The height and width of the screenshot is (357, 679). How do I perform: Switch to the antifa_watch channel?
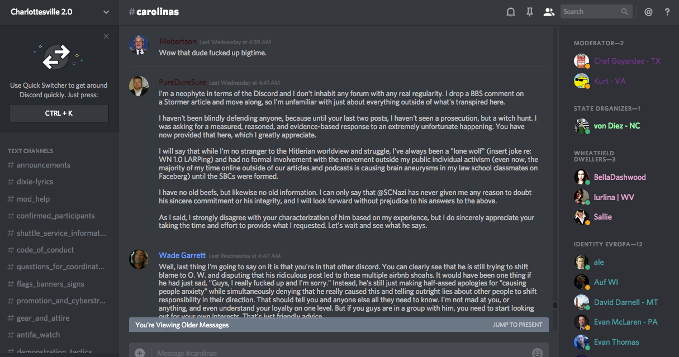pos(38,335)
